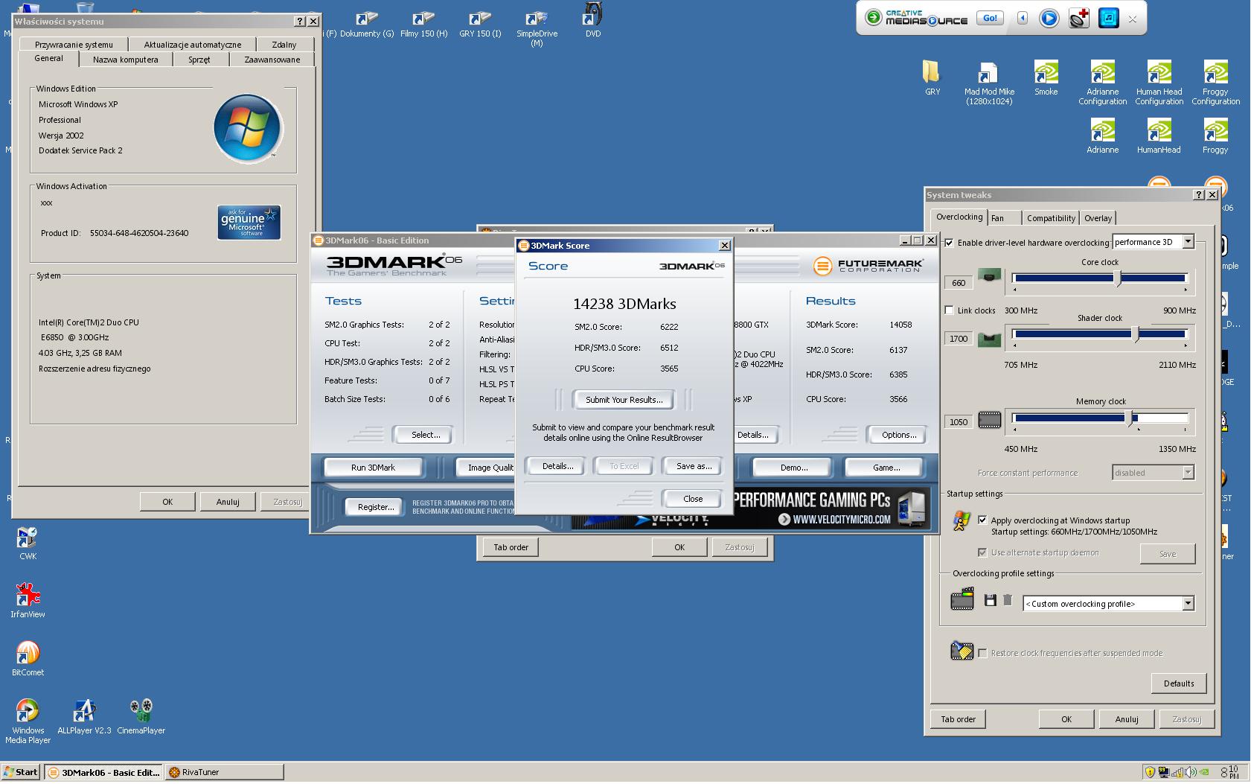Click Save as button in Score dialog
Screen dimensions: 1251x784
click(694, 466)
